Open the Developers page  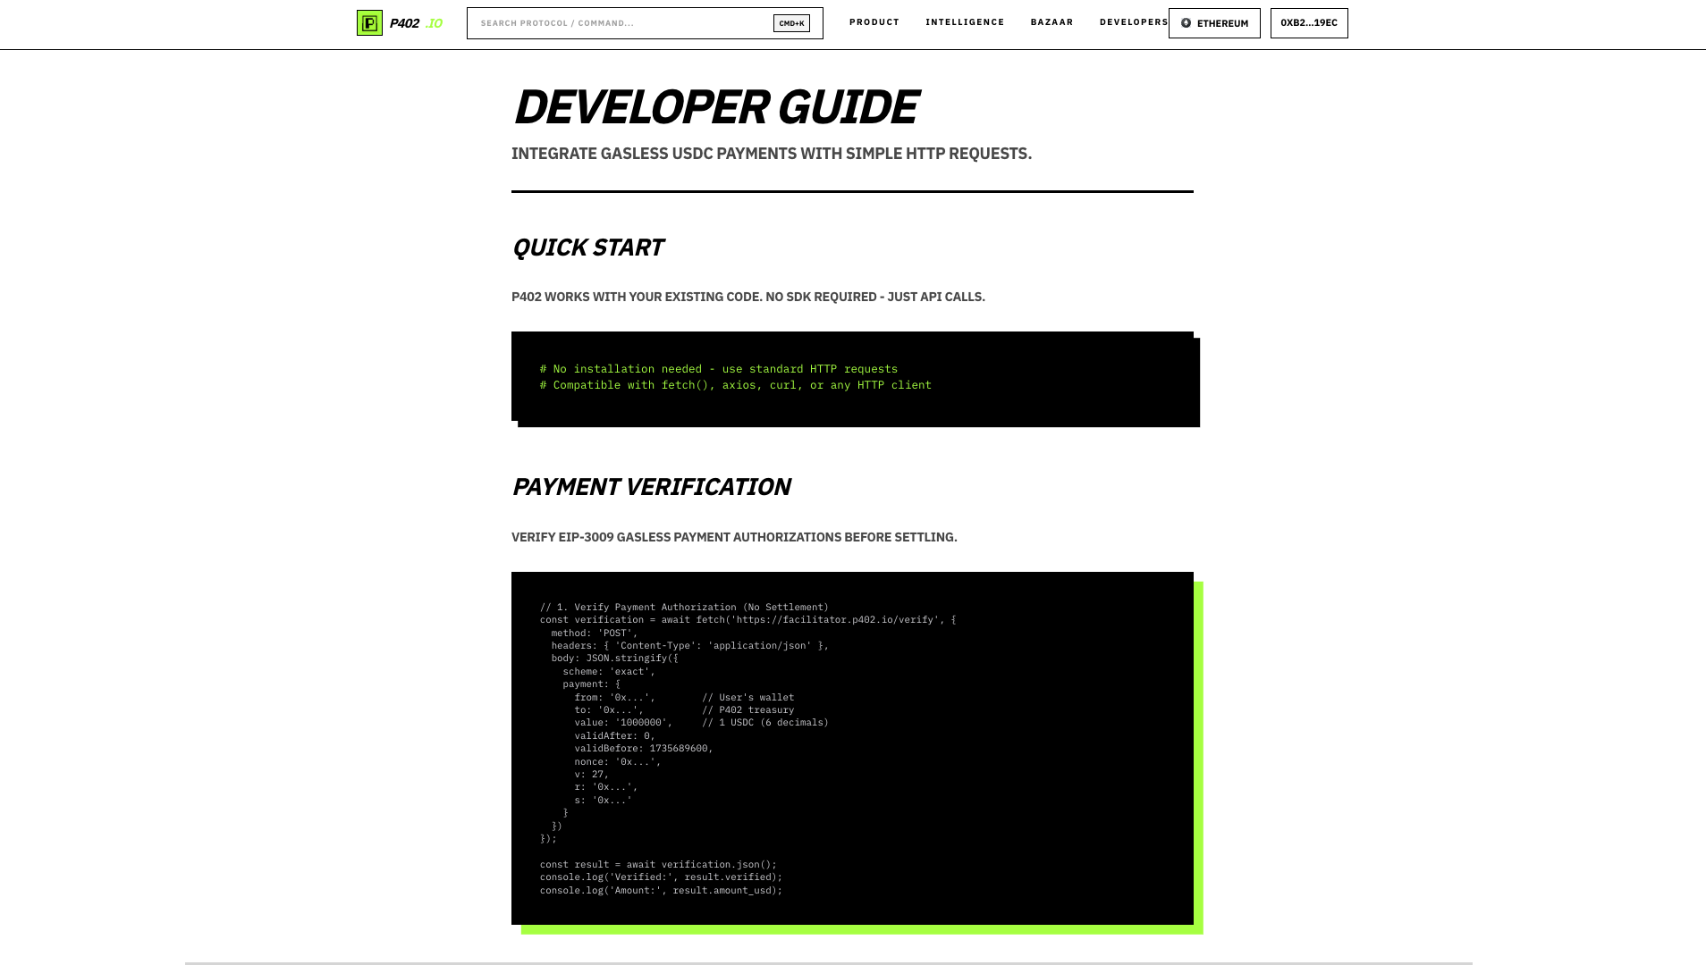(1133, 21)
